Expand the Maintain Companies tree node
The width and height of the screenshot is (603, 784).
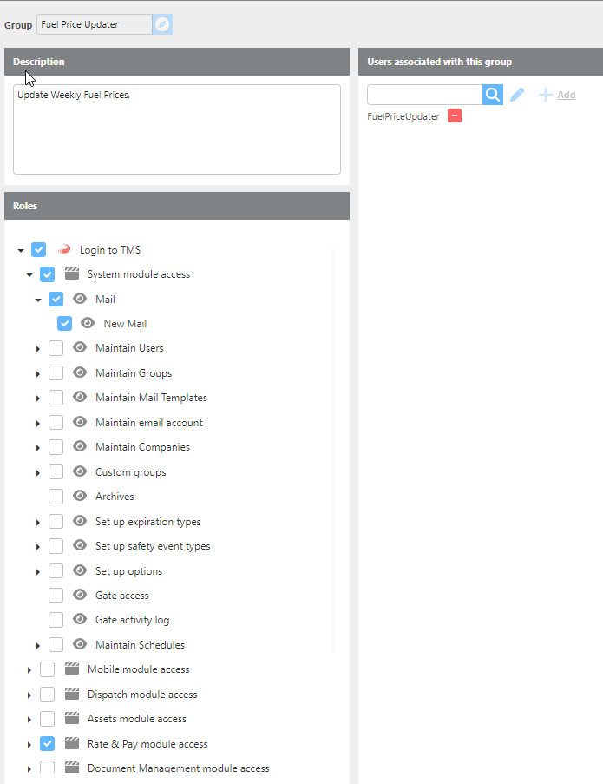[37, 448]
